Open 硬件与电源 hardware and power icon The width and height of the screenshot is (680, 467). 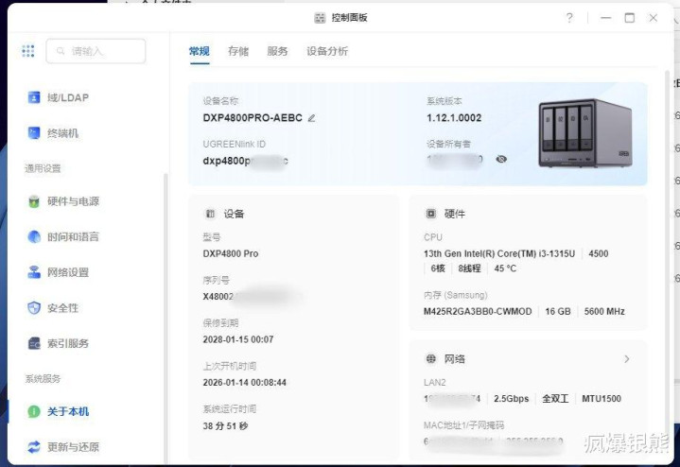coord(34,201)
